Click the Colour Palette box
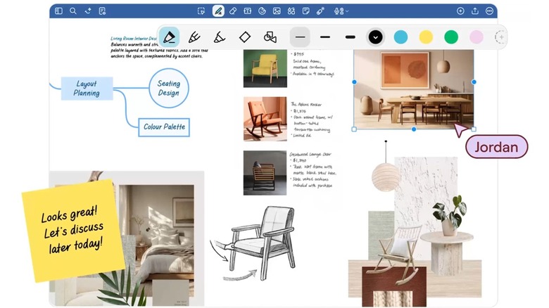Image resolution: width=549 pixels, height=308 pixels. [x=164, y=127]
